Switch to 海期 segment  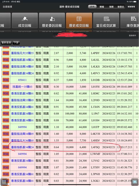111,7
